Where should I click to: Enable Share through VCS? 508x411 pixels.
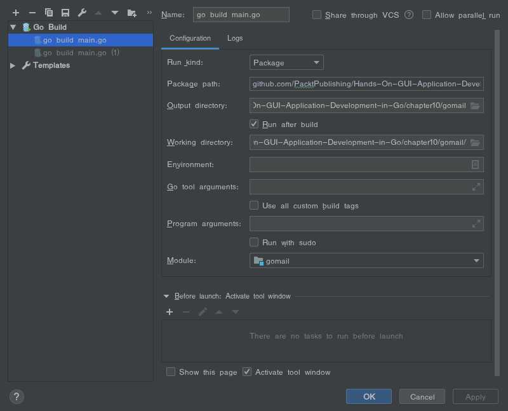point(316,15)
